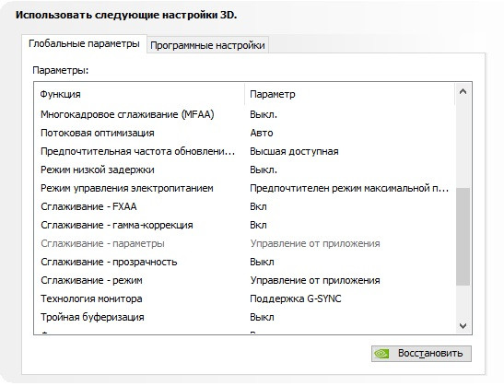Click the Восстановить button

coord(421,354)
